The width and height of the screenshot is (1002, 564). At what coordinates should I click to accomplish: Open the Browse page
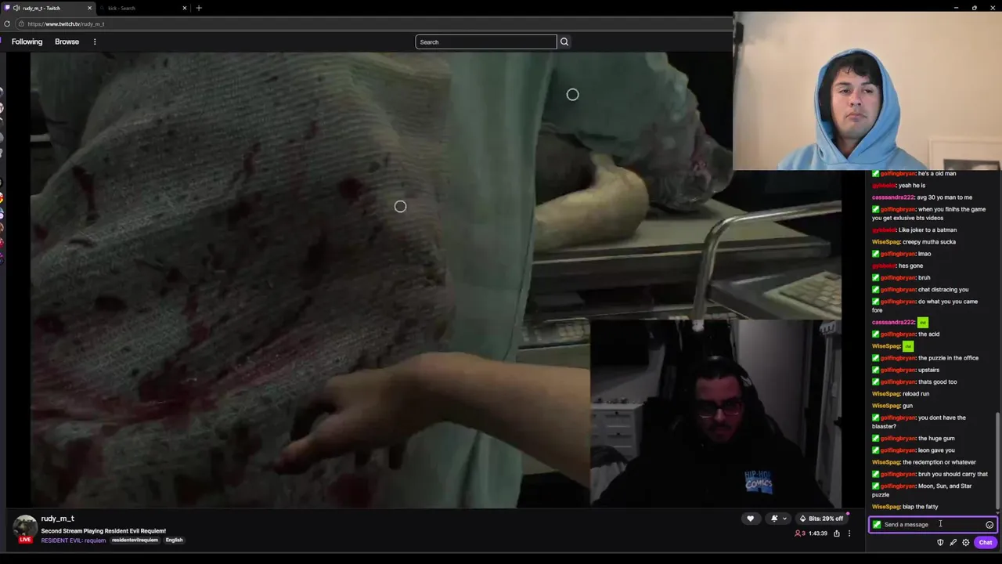click(x=67, y=42)
